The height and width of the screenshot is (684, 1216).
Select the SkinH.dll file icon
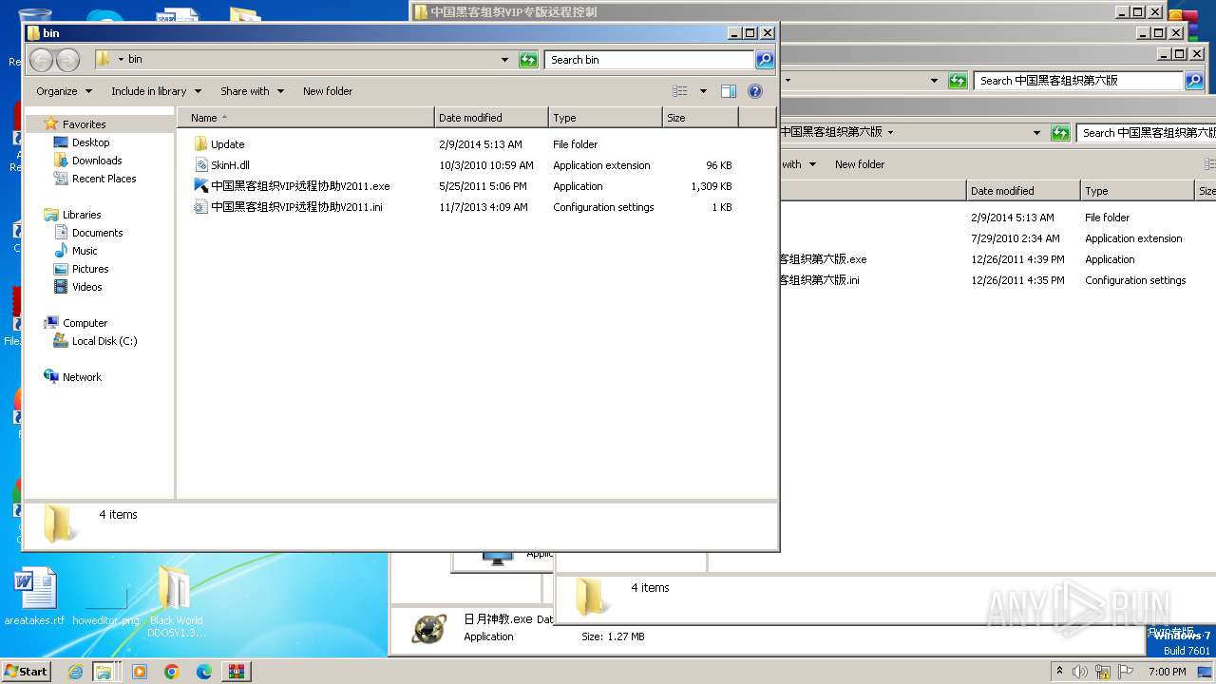pyautogui.click(x=200, y=165)
